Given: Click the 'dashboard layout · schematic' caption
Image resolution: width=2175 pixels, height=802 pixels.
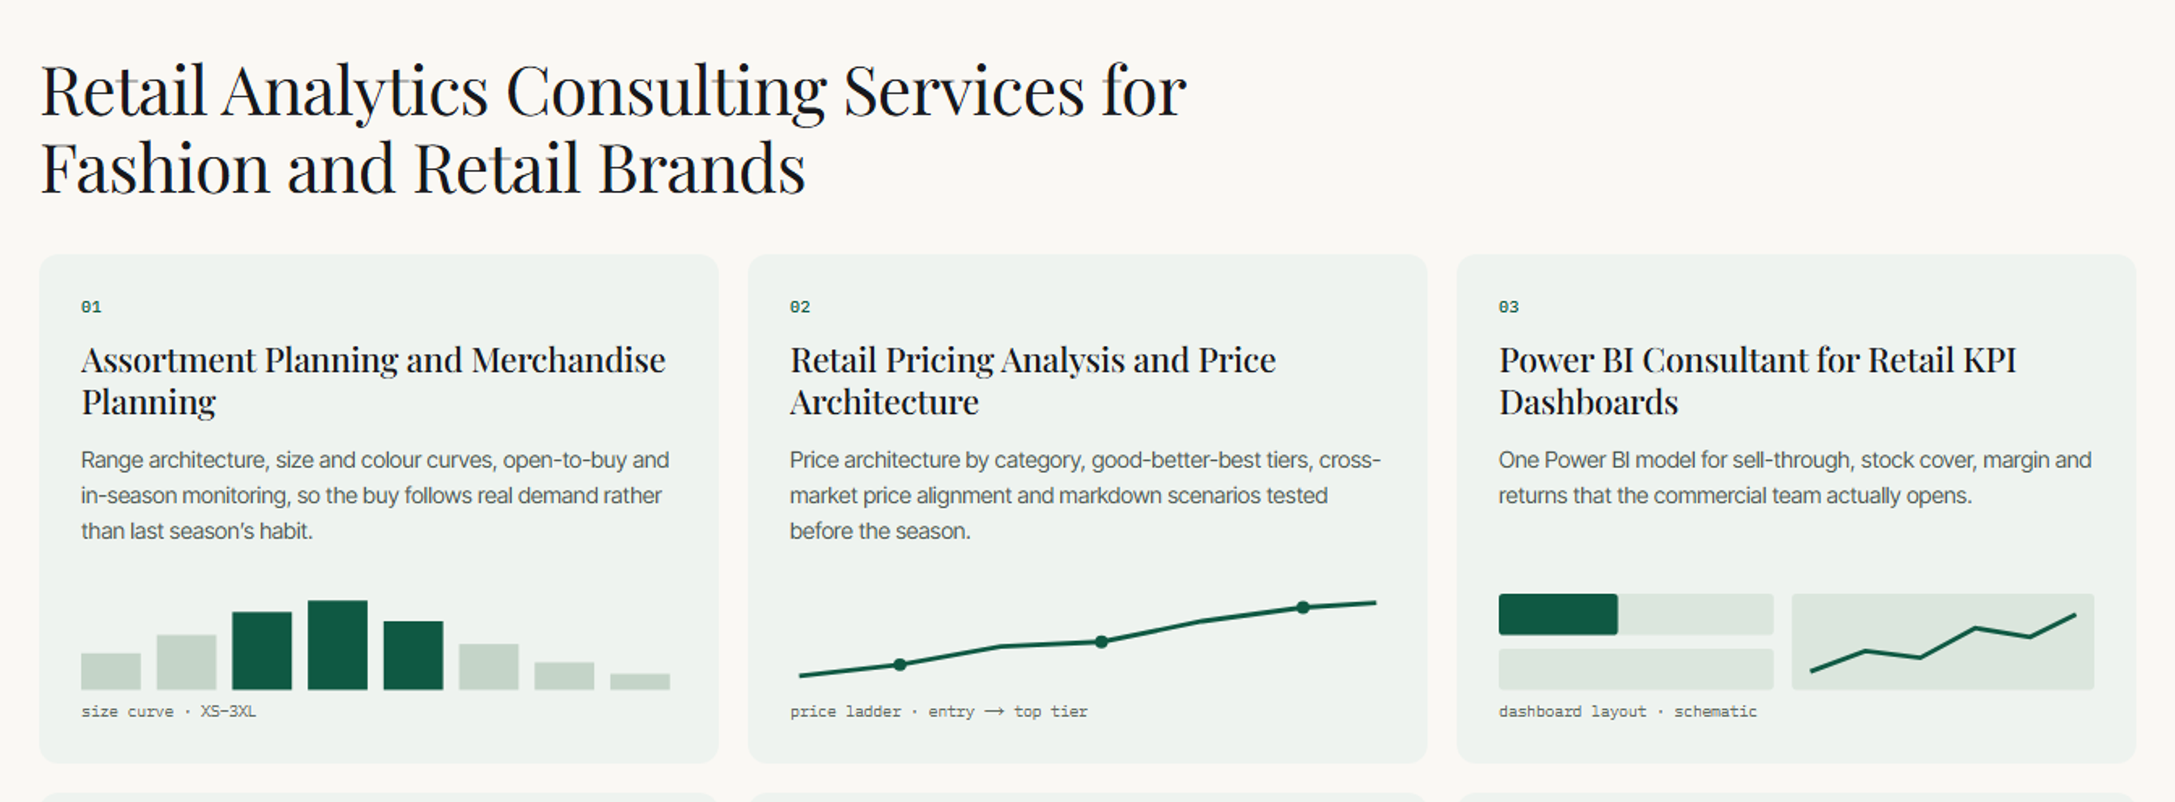Looking at the screenshot, I should point(1628,712).
